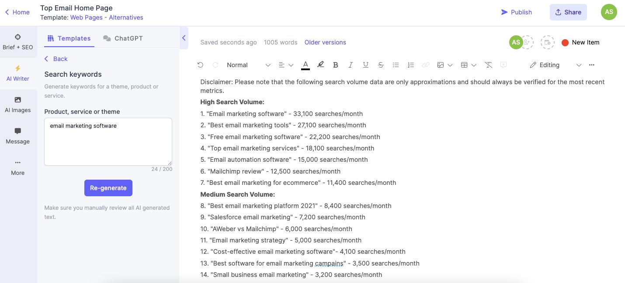Open Older versions link
Image resolution: width=625 pixels, height=283 pixels.
click(325, 42)
